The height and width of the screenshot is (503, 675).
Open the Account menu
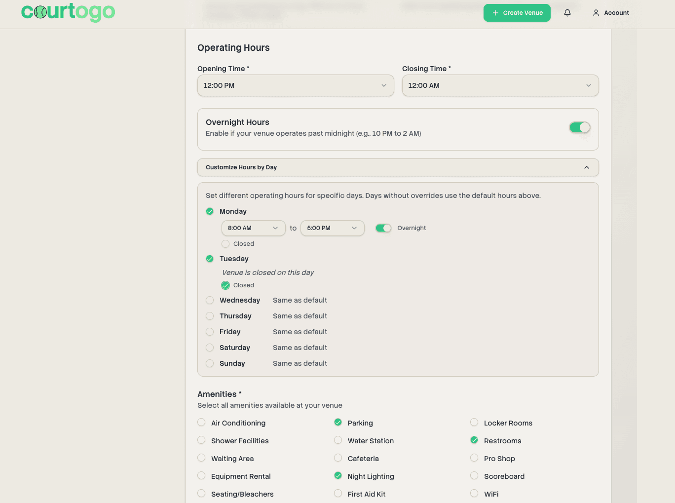click(x=611, y=13)
